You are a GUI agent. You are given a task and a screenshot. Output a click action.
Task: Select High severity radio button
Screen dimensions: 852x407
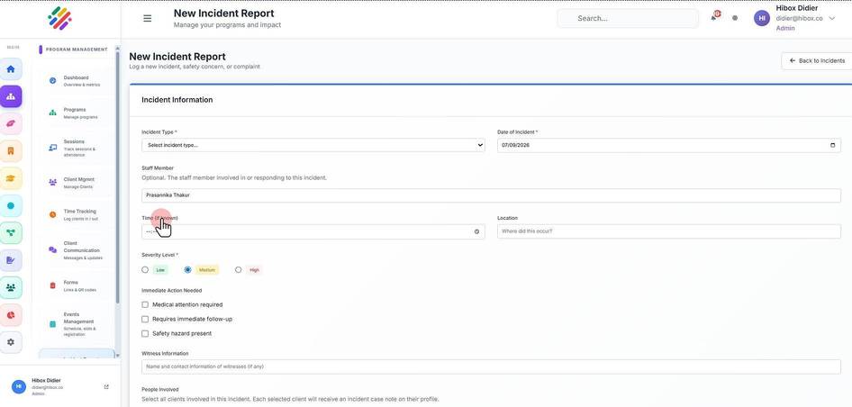tap(238, 269)
